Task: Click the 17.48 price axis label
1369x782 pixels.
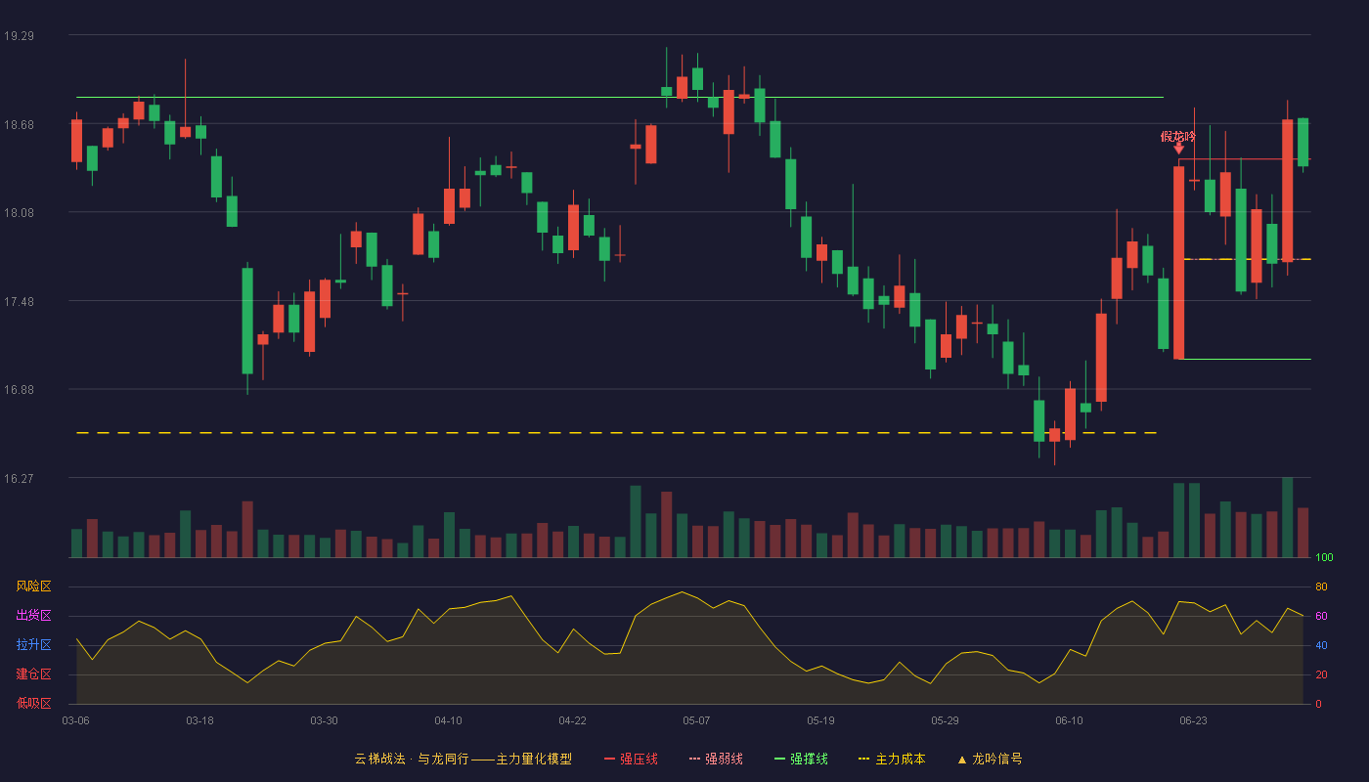Action: tap(19, 302)
